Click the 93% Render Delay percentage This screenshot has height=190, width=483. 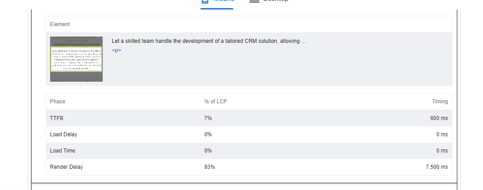(x=209, y=167)
